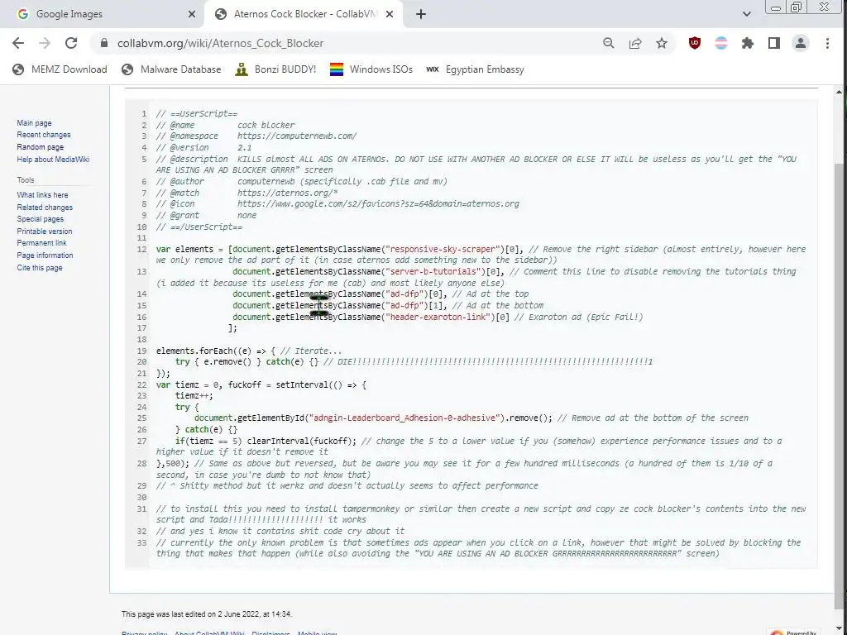The height and width of the screenshot is (635, 847).
Task: Click the address bar URL field
Action: 346,43
